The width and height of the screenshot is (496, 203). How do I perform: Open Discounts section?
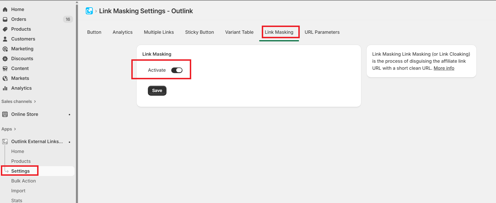(x=22, y=58)
